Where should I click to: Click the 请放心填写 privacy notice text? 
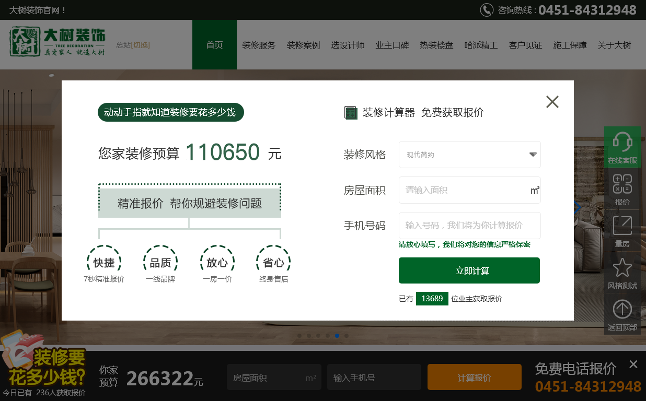tap(465, 244)
